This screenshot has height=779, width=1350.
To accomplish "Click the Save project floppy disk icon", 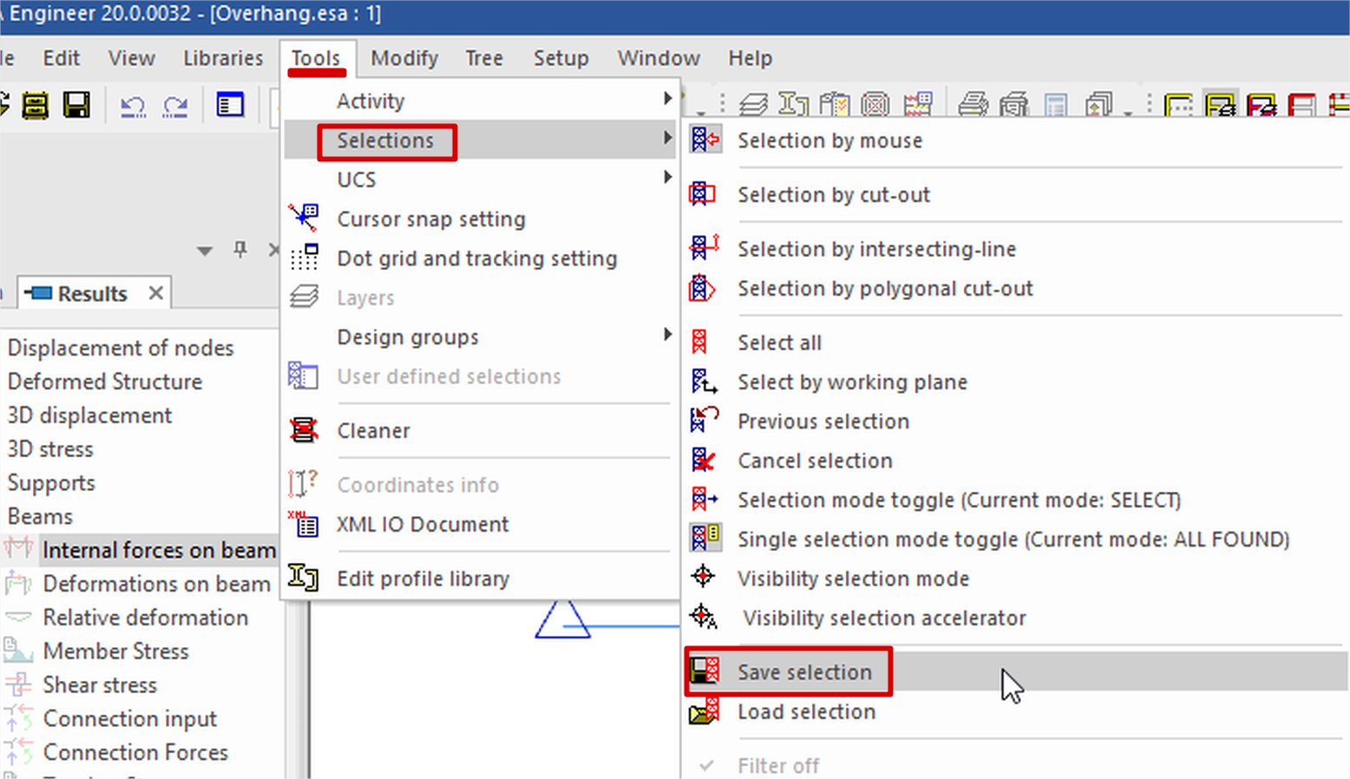I will [76, 106].
